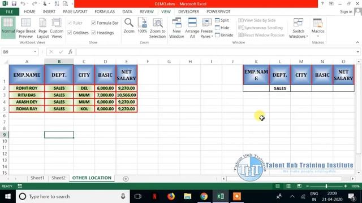362x203 pixels.
Task: Click inside the formula bar input
Action: 216,52
